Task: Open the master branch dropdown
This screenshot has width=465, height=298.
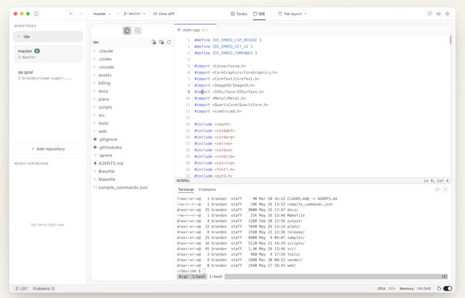Action: [135, 13]
